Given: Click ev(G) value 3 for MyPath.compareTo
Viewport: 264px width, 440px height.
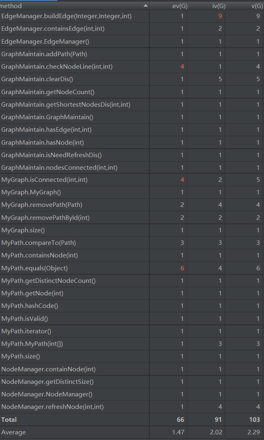Looking at the screenshot, I should pos(182,243).
